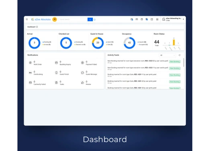Screen dimensions: 201x151
Task: Click the RES #201-1 activity feed entry
Action: pyautogui.click(x=132, y=75)
